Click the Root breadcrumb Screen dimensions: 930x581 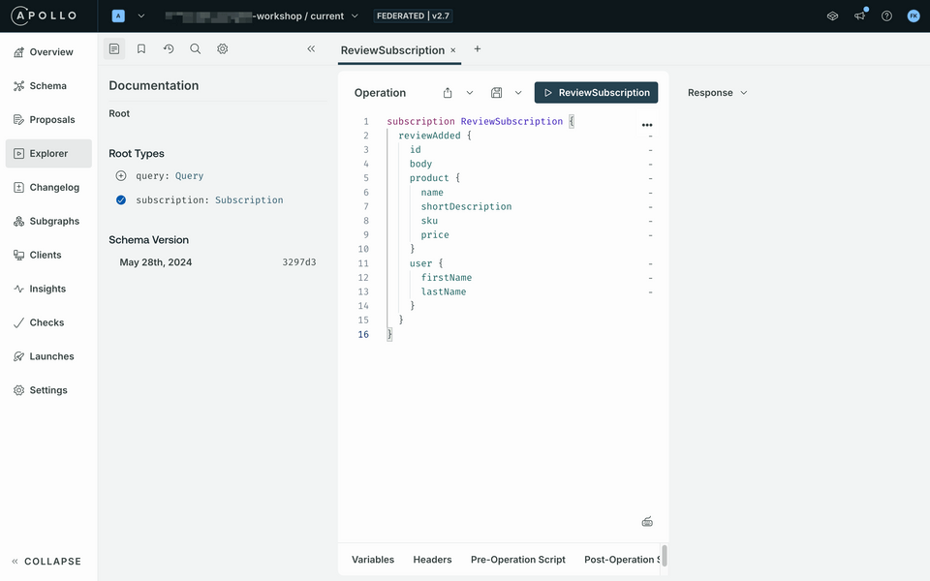[119, 113]
